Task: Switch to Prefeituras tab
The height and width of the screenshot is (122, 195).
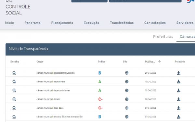Action: [x=163, y=36]
